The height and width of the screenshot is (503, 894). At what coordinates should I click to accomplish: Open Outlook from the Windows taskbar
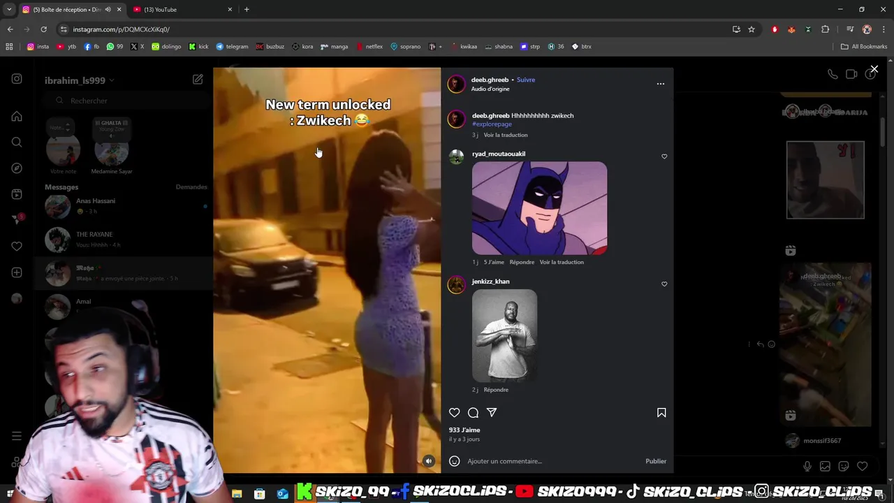[282, 494]
